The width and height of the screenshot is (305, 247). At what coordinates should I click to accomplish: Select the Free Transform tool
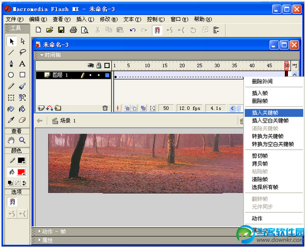[11, 97]
